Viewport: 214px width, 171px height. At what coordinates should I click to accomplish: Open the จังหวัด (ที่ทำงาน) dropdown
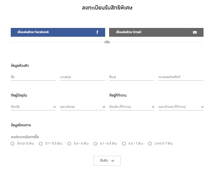pyautogui.click(x=132, y=107)
